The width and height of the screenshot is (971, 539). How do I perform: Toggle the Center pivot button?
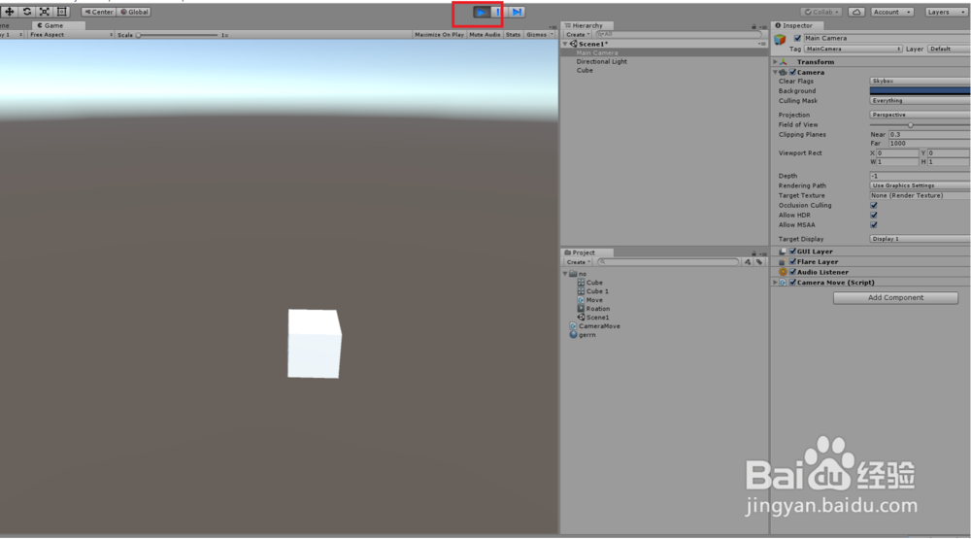(x=98, y=12)
